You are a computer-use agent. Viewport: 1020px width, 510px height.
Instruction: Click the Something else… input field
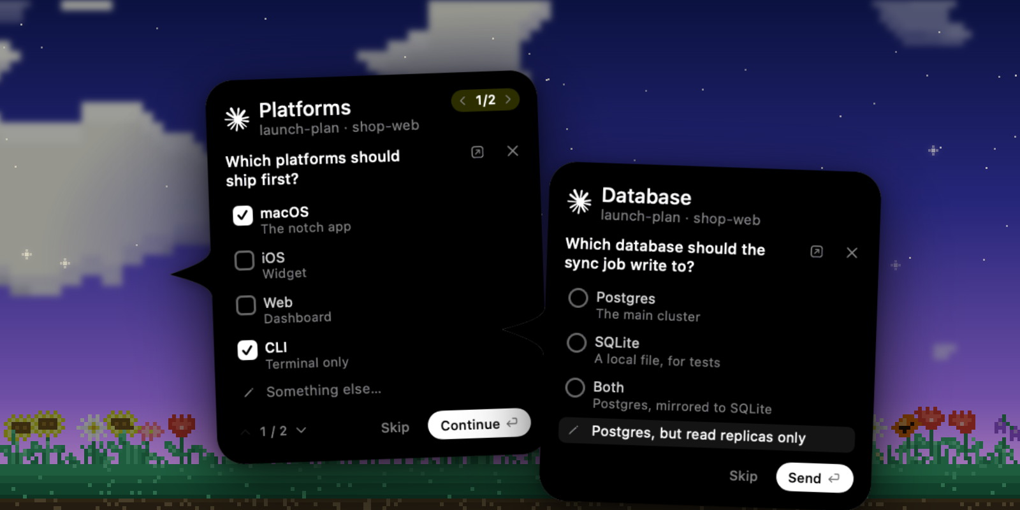pyautogui.click(x=324, y=390)
